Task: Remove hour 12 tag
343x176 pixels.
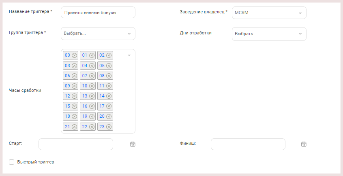Action: 74,96
